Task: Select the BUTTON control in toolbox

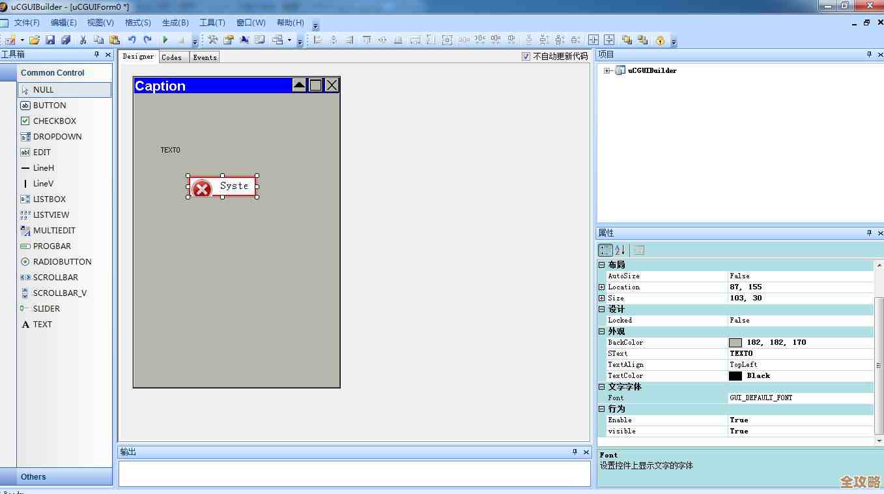Action: tap(50, 105)
